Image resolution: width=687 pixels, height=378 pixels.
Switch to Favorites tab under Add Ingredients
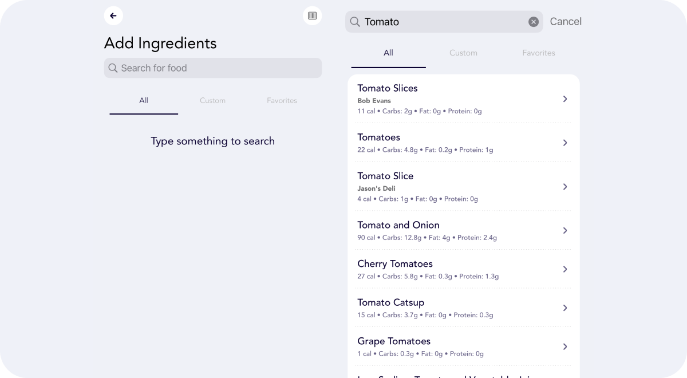click(x=282, y=101)
